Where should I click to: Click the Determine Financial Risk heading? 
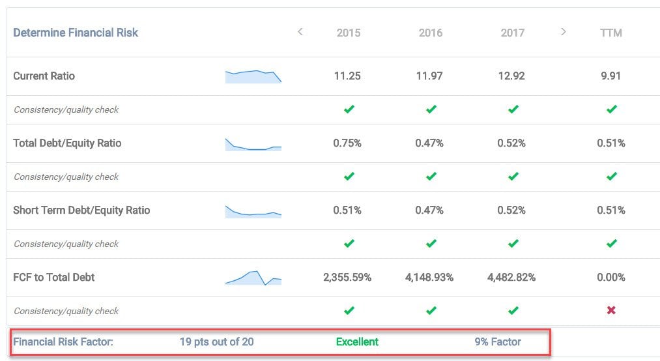pos(76,33)
